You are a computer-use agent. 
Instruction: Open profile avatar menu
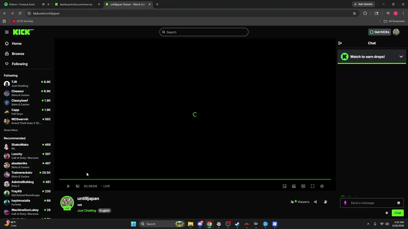tap(396, 32)
